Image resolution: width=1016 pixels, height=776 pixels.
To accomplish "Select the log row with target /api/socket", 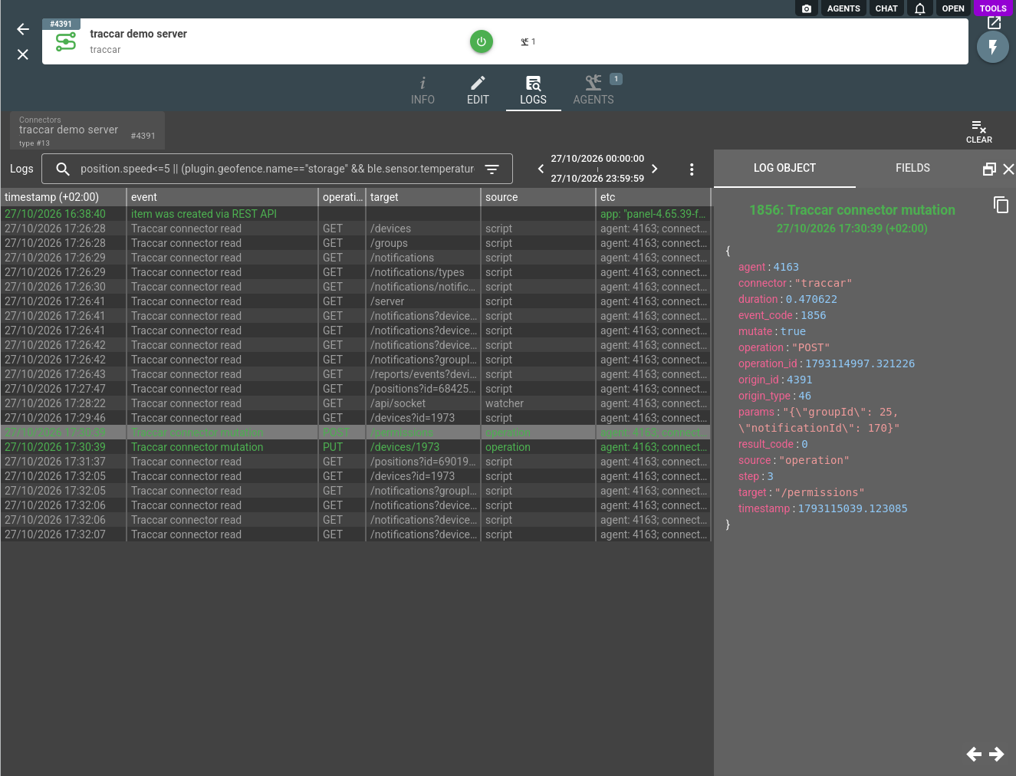I will pyautogui.click(x=356, y=403).
